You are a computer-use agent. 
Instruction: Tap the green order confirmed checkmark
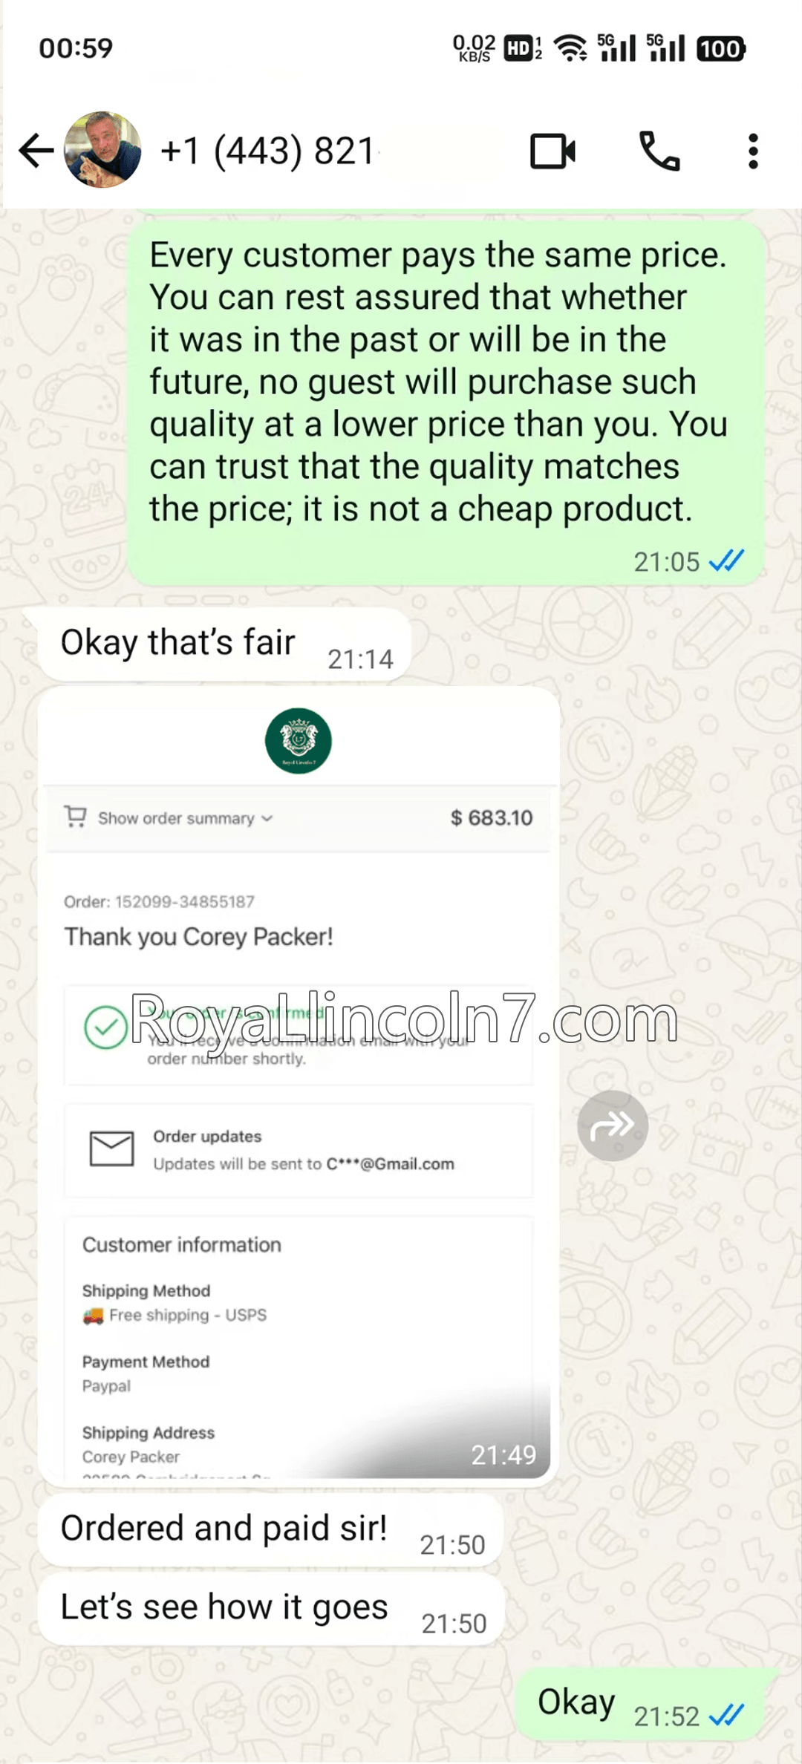click(106, 1028)
